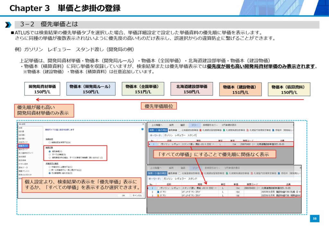
Task: Click blue document icon on row 2 of lower results
Action: click(158, 192)
